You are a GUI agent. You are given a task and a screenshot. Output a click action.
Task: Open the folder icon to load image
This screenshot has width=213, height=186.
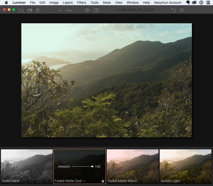21,10
